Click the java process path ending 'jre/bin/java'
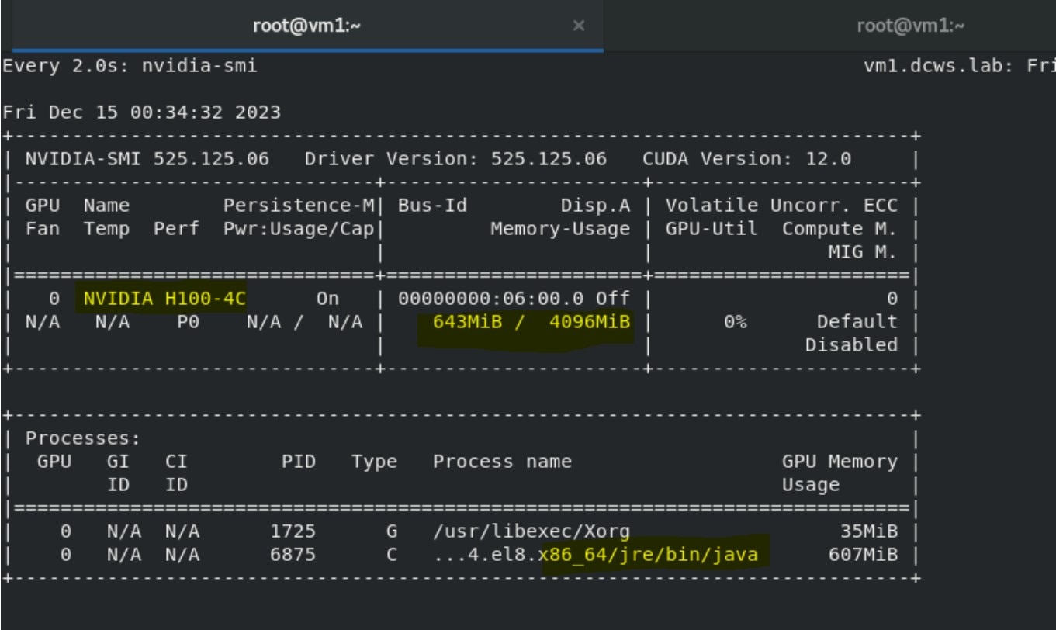Viewport: 1056px width, 630px height. [x=595, y=555]
